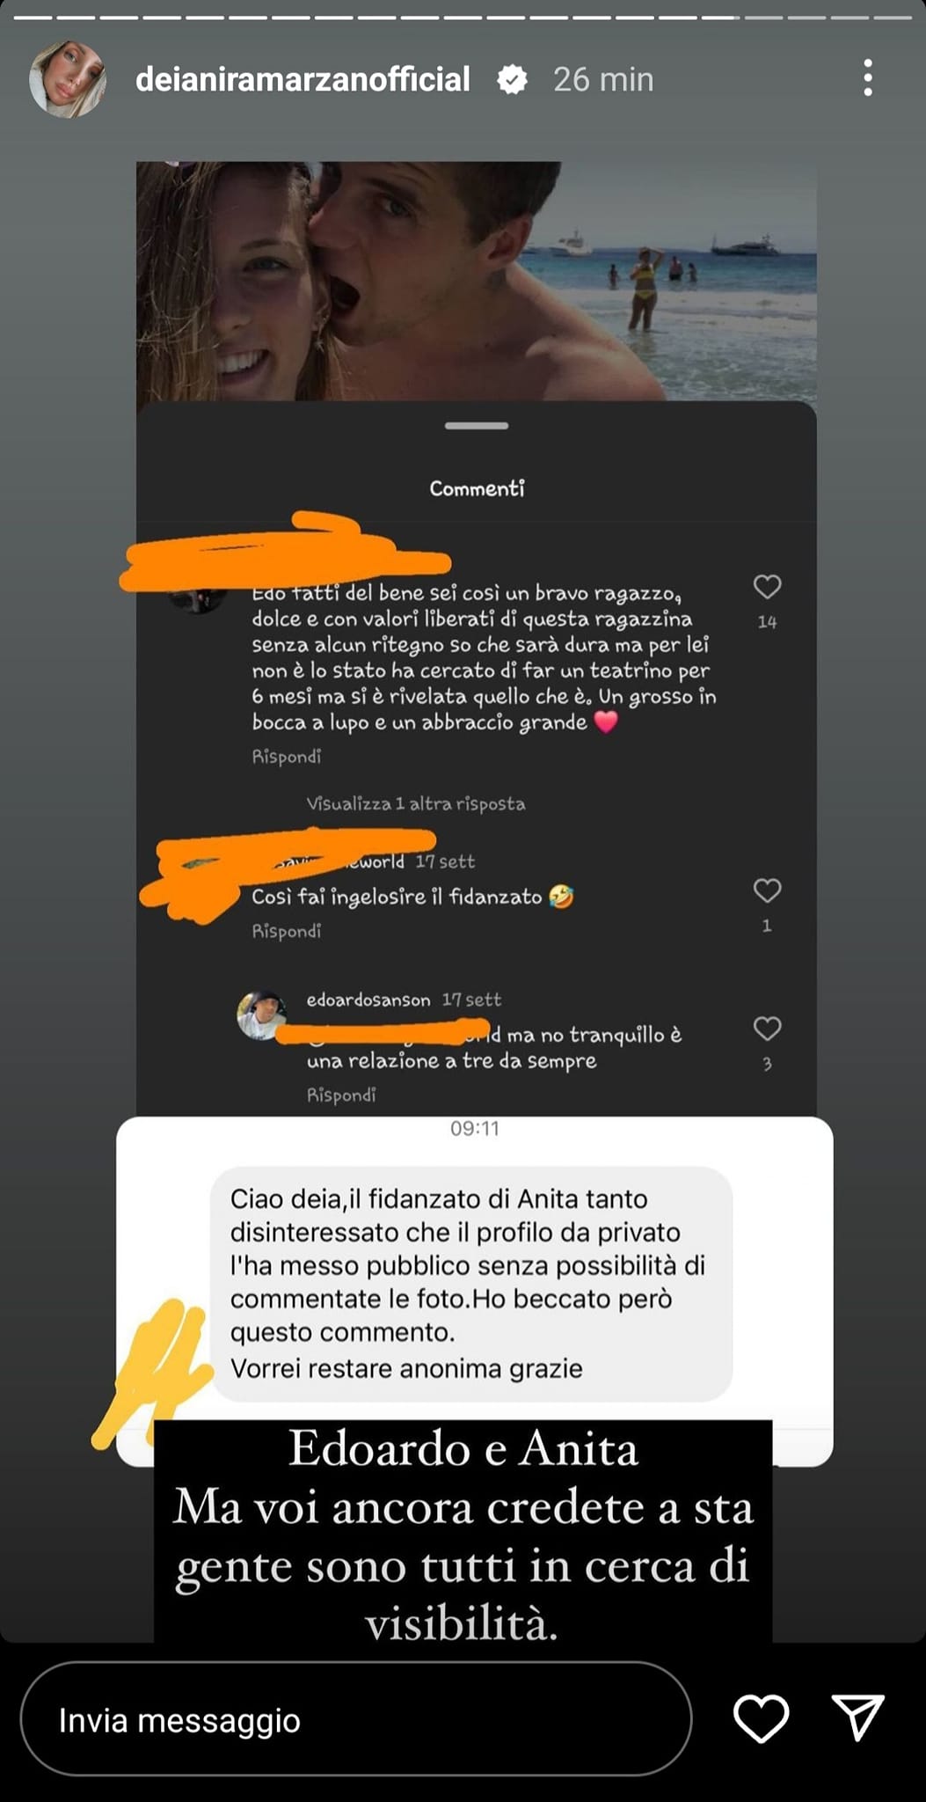Screen dimensions: 926x1802
Task: Open deianiramarzanofficial profile picture
Action: tap(68, 79)
